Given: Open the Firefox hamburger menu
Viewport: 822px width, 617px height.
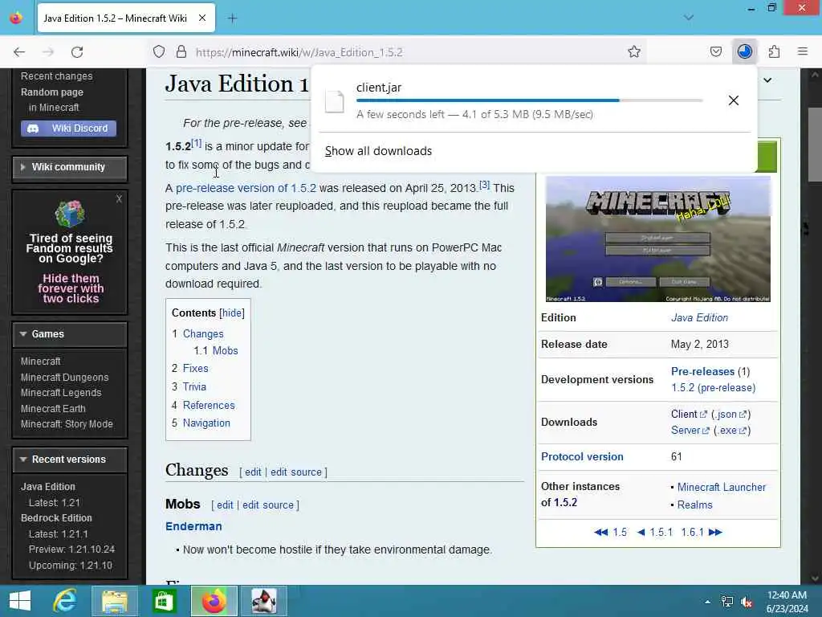Looking at the screenshot, I should pos(803,51).
